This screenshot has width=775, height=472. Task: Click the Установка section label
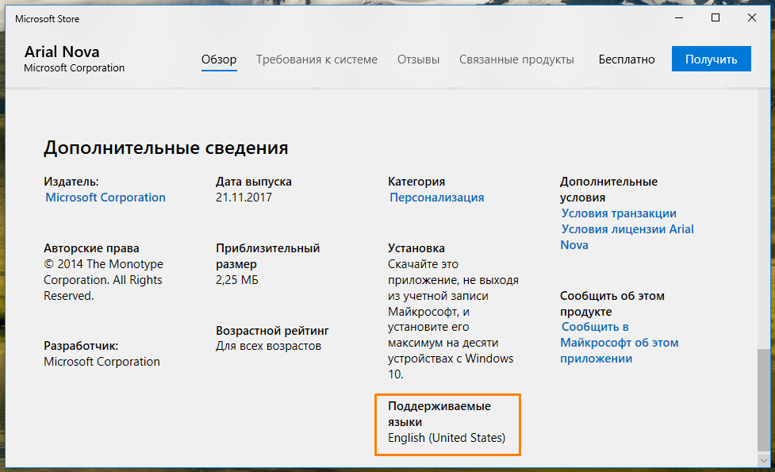tap(416, 248)
